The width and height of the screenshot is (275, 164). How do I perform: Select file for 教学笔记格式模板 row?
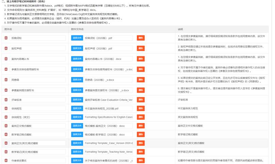(77, 134)
